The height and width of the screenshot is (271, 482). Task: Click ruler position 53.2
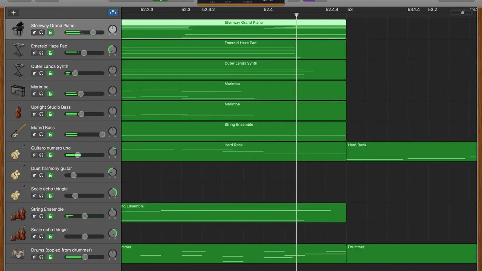[432, 9]
